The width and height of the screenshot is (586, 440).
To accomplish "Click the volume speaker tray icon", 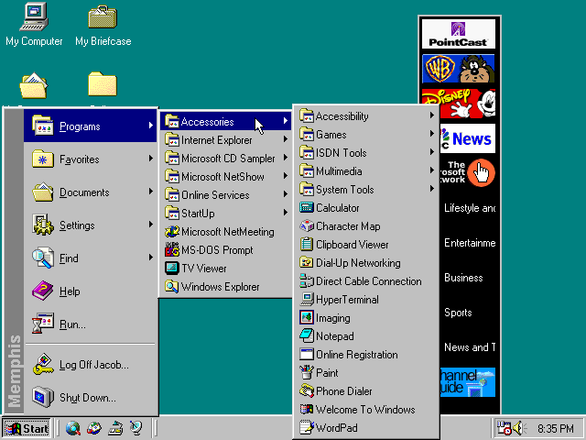I will (518, 428).
